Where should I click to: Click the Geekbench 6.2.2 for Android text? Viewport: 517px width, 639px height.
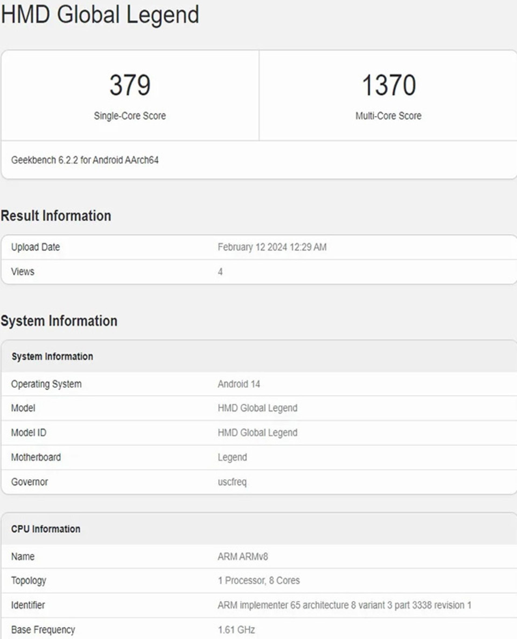85,160
